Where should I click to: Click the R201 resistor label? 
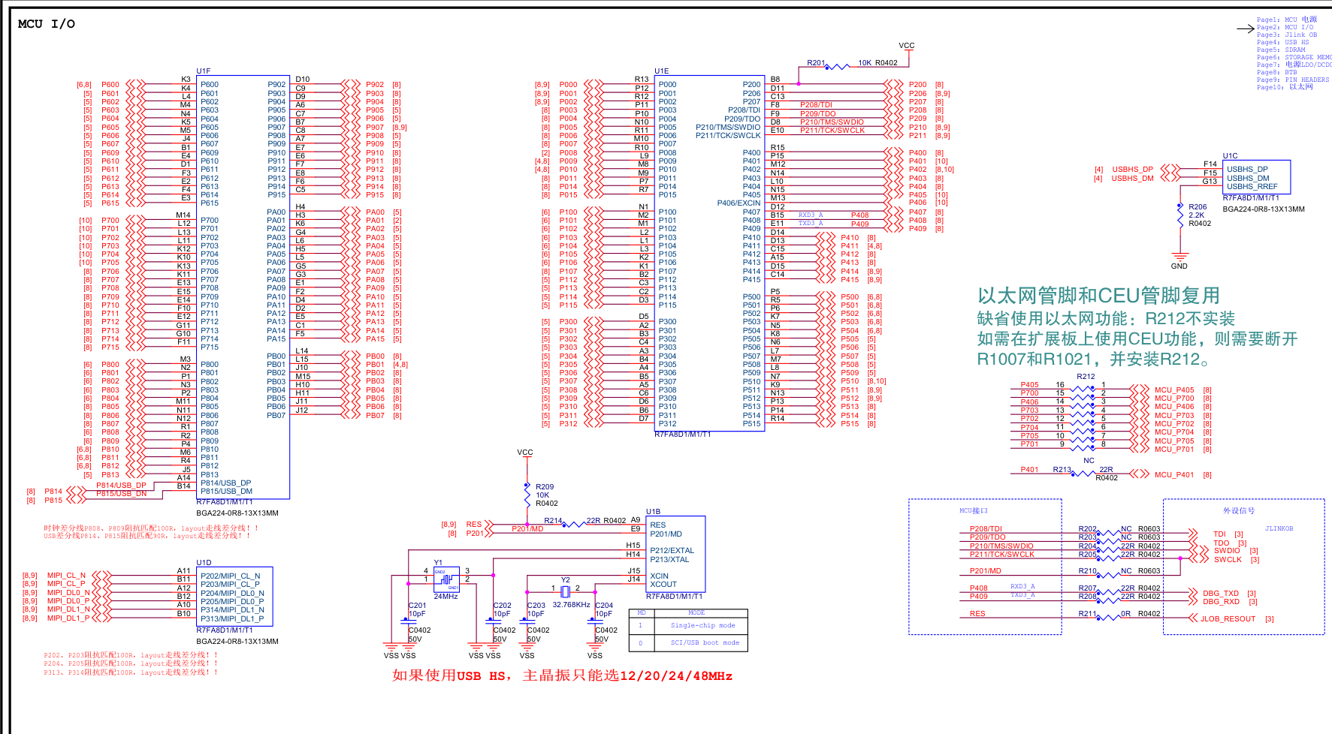[x=816, y=63]
